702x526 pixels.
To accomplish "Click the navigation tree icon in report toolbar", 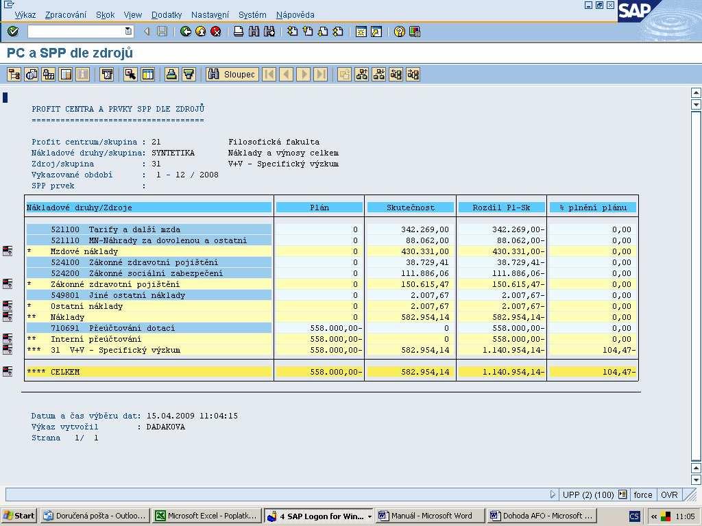I will click(x=14, y=74).
